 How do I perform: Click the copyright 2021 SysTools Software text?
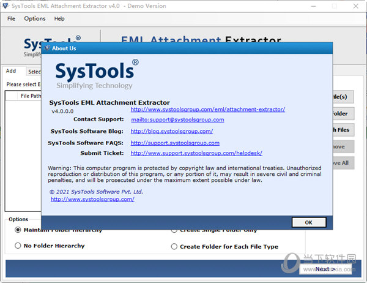coord(96,192)
